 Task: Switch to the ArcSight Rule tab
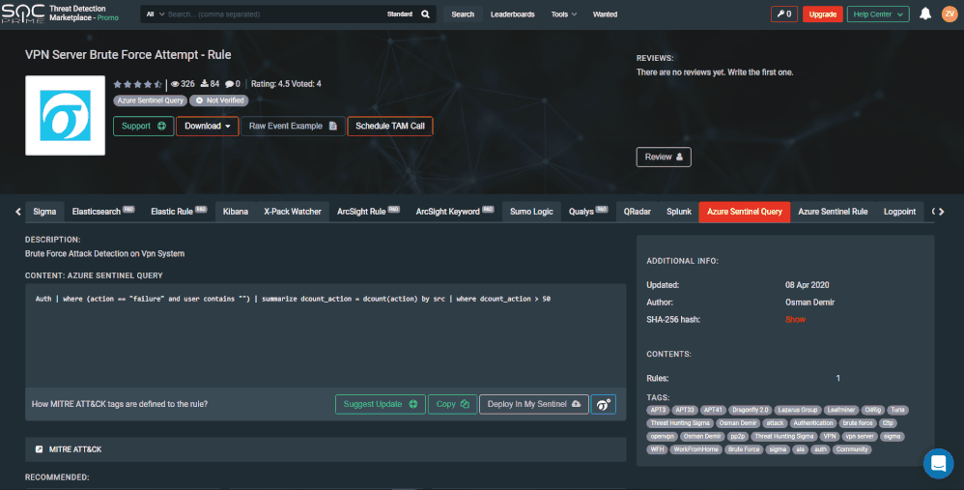(368, 212)
